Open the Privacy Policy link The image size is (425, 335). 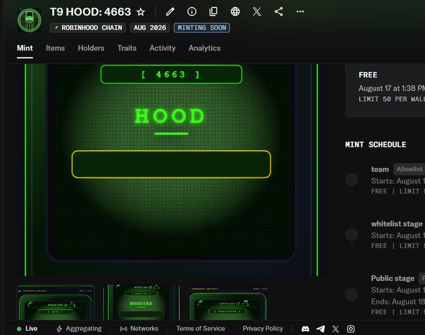point(263,329)
